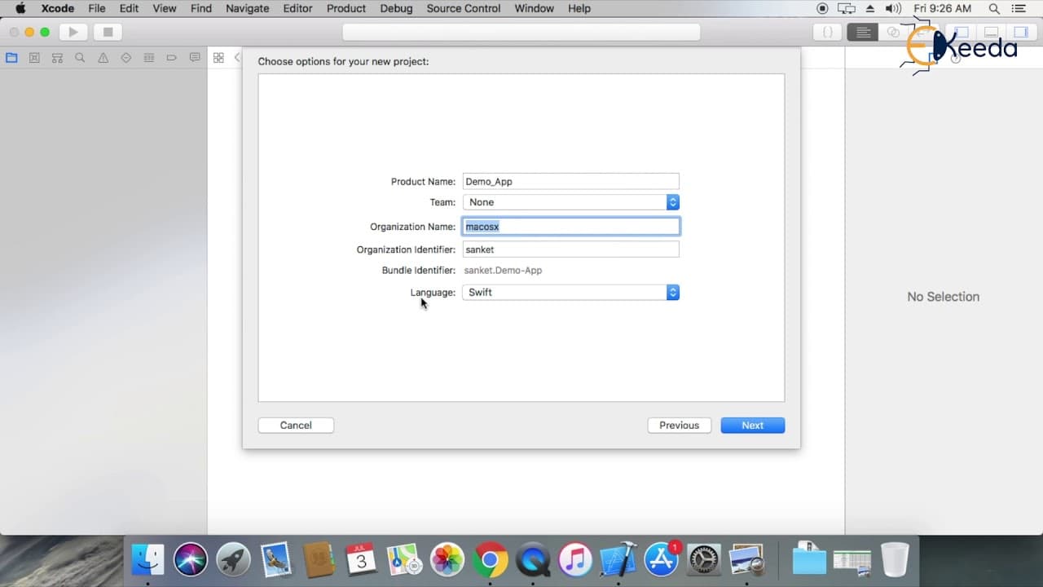The height and width of the screenshot is (587, 1043).
Task: Open the Product menu
Action: [346, 8]
